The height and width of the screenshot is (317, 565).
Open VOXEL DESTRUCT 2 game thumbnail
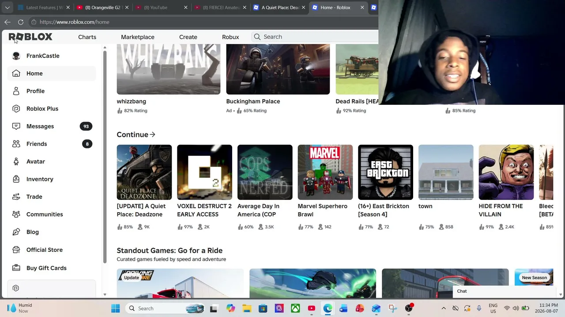point(204,172)
